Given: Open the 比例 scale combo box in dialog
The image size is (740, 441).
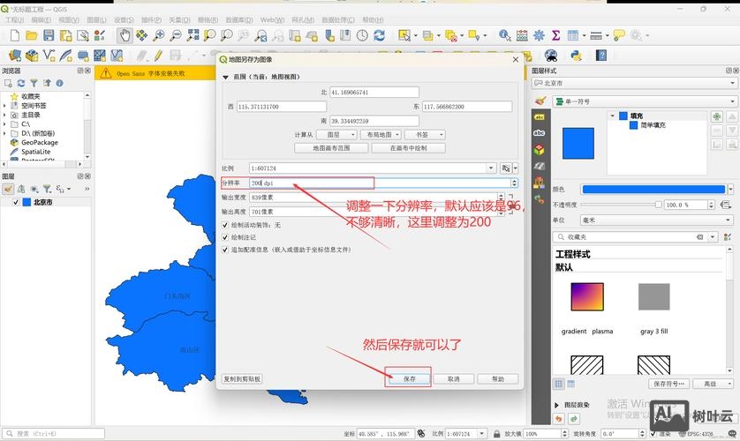Looking at the screenshot, I should 373,168.
